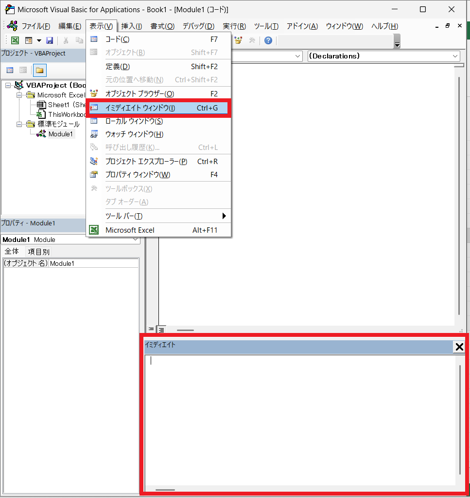This screenshot has width=470, height=498.
Task: Select Module1 in the project tree
Action: point(61,134)
